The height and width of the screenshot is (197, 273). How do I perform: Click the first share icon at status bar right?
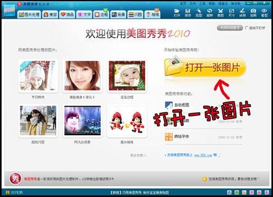pos(229,192)
